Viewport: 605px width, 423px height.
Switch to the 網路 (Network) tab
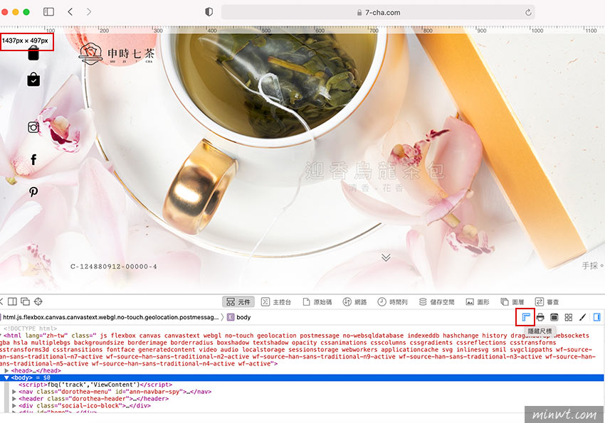355,302
